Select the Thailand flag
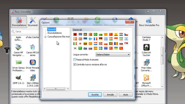 (106, 48)
